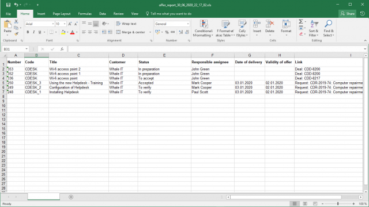Viewport: 369px width, 207px height.
Task: Click the Share button
Action: point(347,14)
